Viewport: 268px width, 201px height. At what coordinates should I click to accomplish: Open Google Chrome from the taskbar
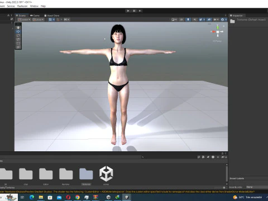pyautogui.click(x=78, y=197)
